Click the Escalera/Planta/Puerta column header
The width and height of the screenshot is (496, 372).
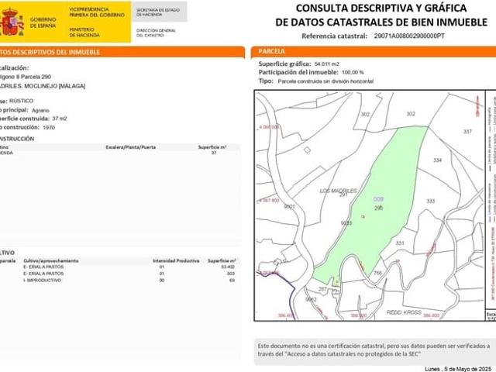click(131, 147)
